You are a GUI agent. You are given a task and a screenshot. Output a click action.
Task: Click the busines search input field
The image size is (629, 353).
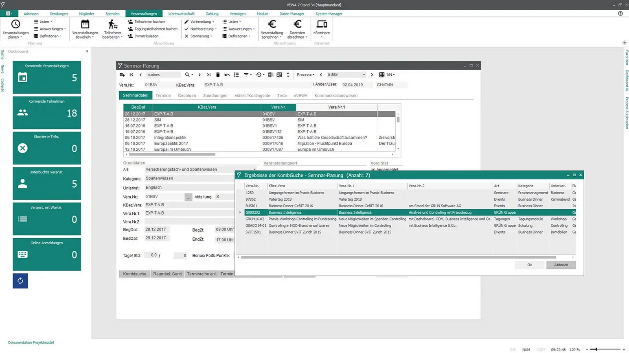163,75
